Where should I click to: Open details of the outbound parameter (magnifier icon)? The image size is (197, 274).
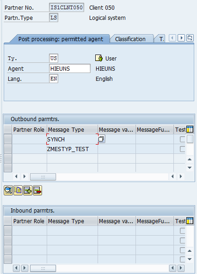pyautogui.click(x=8, y=190)
